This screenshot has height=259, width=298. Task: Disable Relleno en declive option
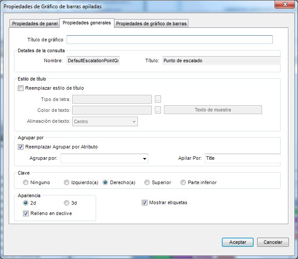point(26,213)
